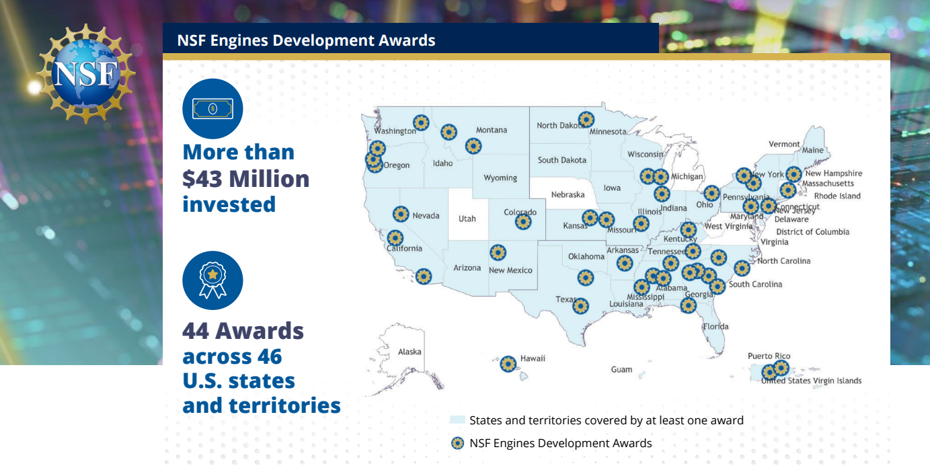Screen dimensions: 930x468
Task: Click the NSF globe logo
Action: [x=85, y=73]
